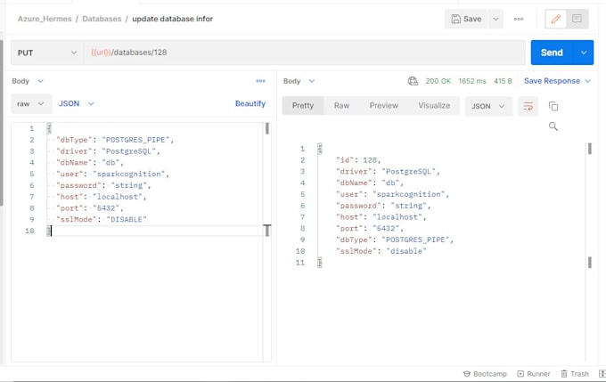
Task: Click the 'update database infor' request name
Action: [172, 19]
